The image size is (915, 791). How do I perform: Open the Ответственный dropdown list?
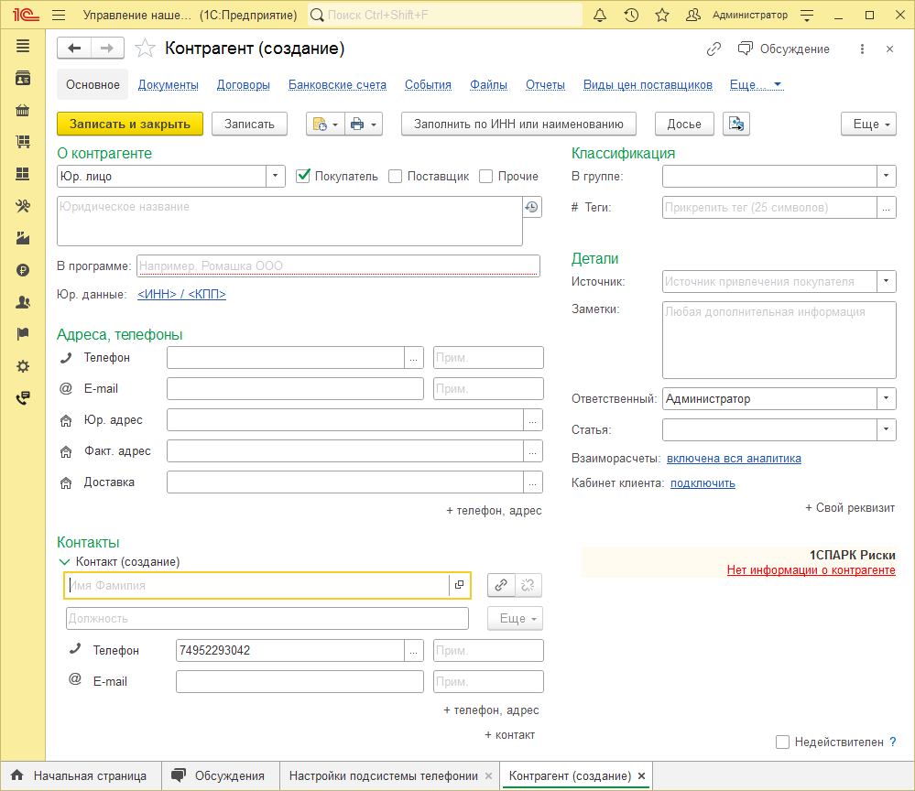[x=886, y=399]
